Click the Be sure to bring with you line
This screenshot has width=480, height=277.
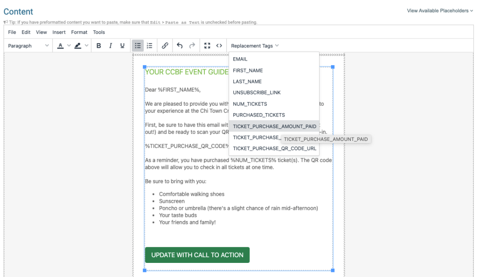176,181
